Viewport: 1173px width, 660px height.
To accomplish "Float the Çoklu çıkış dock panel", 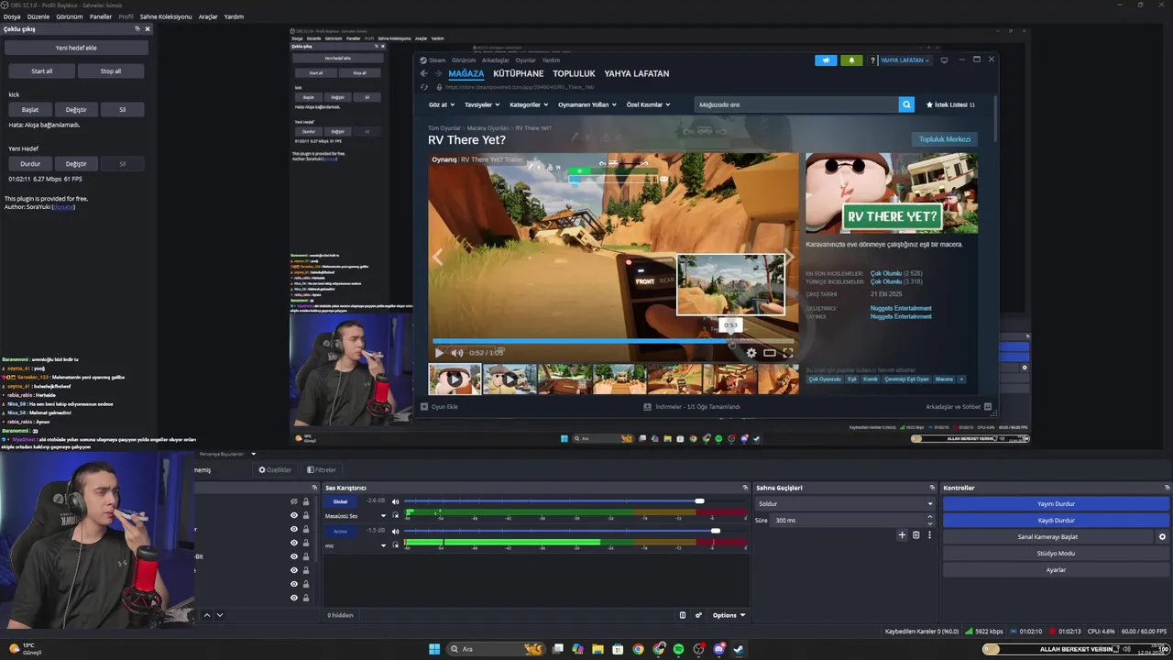I will 137,28.
